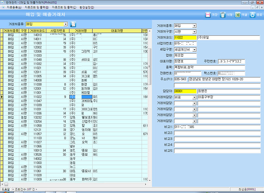Viewport: 264px width, 193px height.
Task: Click the 거래처종류 column header in the table
Action: [11, 31]
